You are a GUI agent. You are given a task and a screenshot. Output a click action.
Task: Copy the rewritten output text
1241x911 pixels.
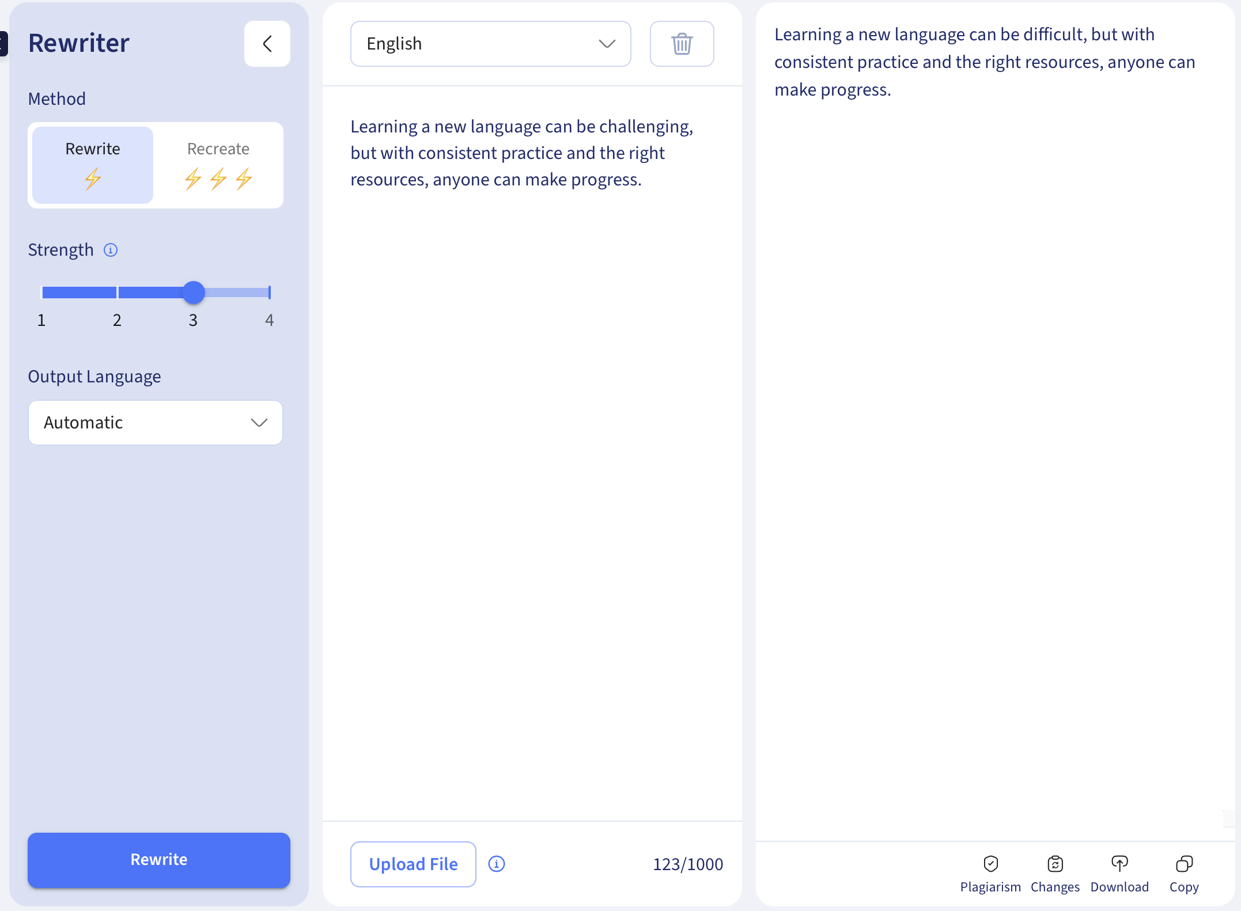pyautogui.click(x=1184, y=864)
